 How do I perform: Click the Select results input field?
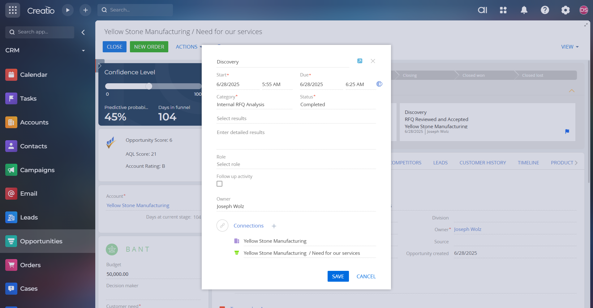coord(296,119)
